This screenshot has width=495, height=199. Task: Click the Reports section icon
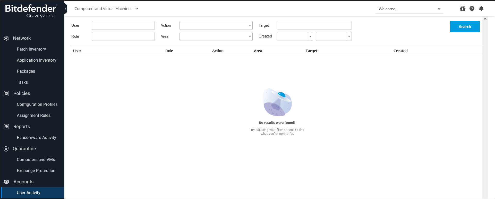point(6,127)
